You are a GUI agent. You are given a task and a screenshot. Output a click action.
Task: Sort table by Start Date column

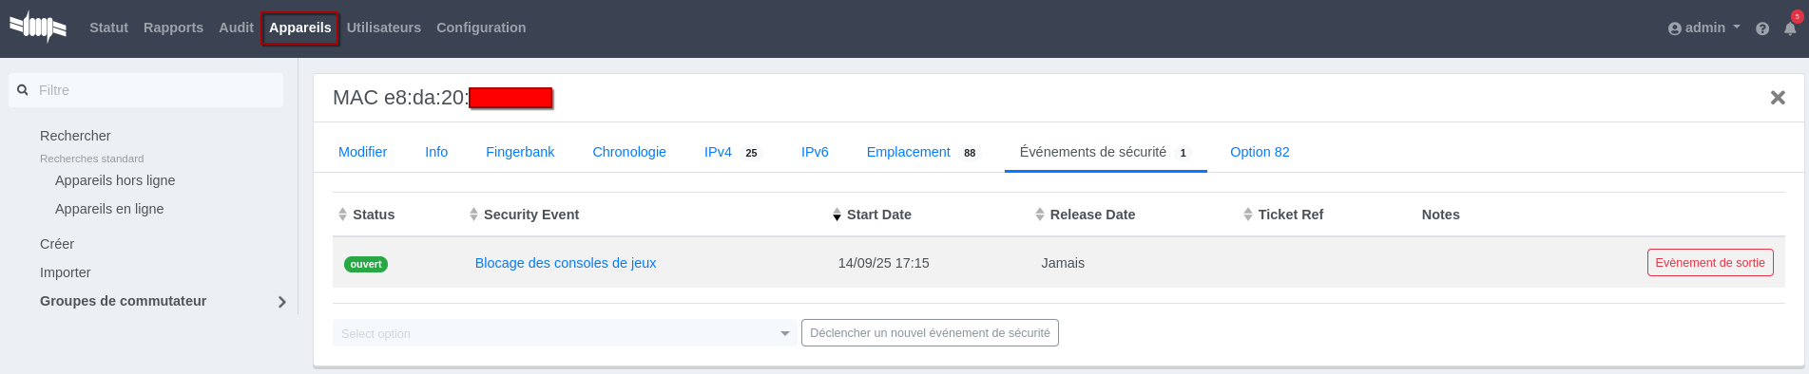click(872, 215)
